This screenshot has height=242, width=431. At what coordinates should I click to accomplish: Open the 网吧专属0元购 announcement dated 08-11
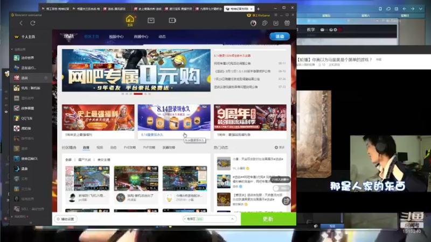[232, 63]
